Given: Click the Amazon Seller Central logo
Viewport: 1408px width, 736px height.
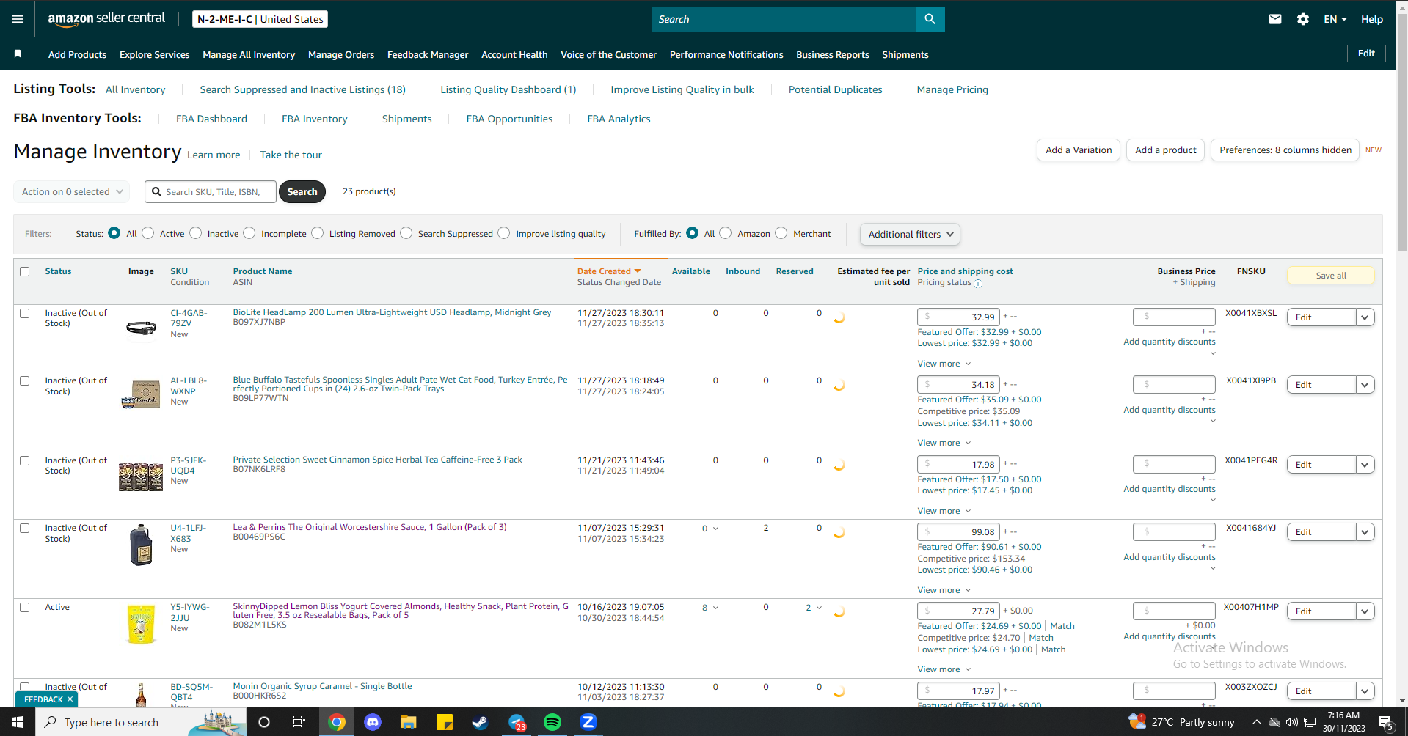Looking at the screenshot, I should pos(106,19).
